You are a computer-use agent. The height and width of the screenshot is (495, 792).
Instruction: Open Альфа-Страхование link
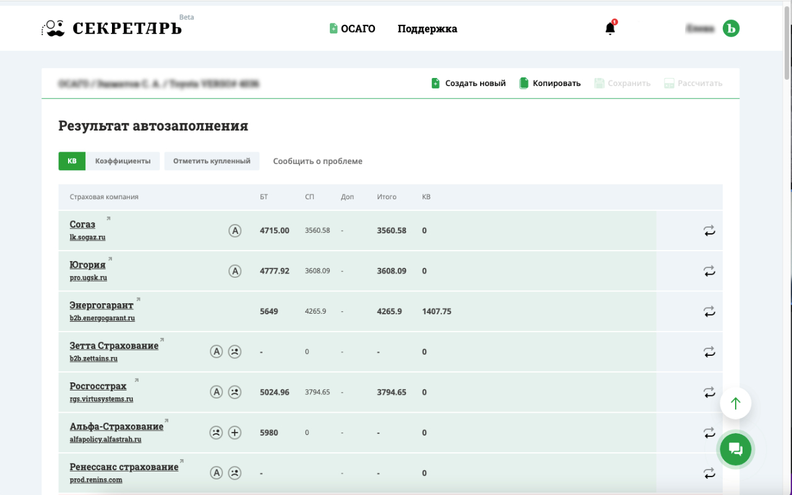click(116, 426)
